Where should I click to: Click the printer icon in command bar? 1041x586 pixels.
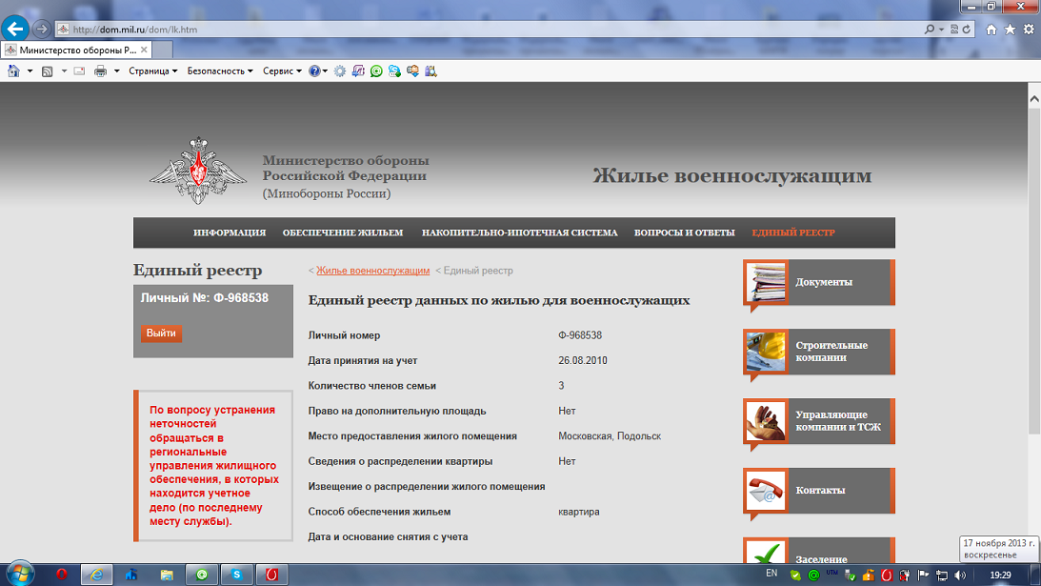(100, 71)
